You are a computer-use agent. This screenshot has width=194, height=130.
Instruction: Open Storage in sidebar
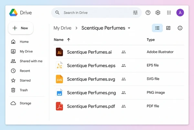(x=21, y=103)
